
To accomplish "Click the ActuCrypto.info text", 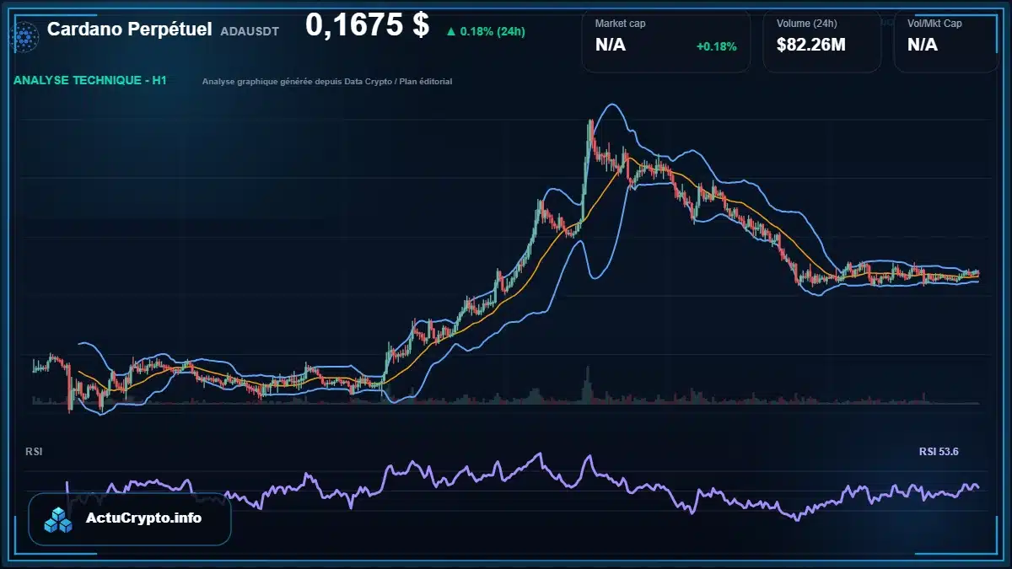I will pyautogui.click(x=144, y=518).
